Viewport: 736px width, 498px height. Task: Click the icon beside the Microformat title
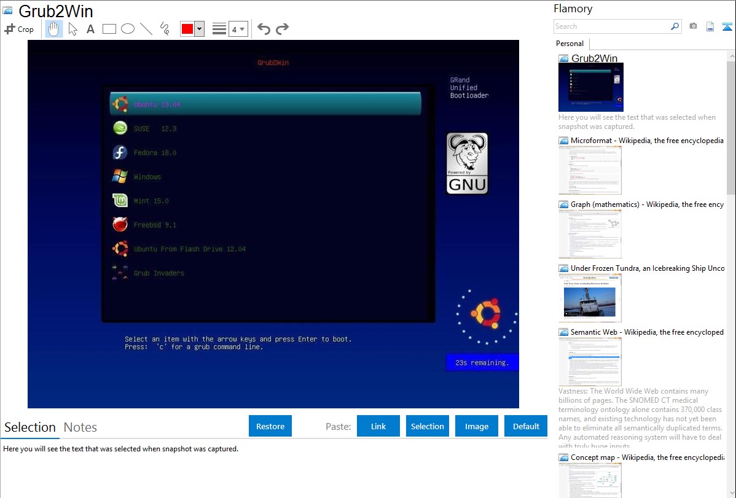coord(563,141)
